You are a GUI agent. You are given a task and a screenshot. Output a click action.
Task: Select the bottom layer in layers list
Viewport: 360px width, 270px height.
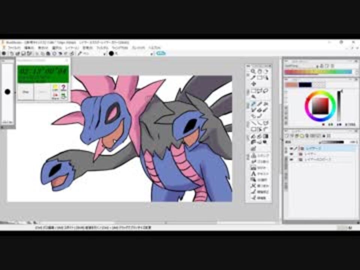321,159
